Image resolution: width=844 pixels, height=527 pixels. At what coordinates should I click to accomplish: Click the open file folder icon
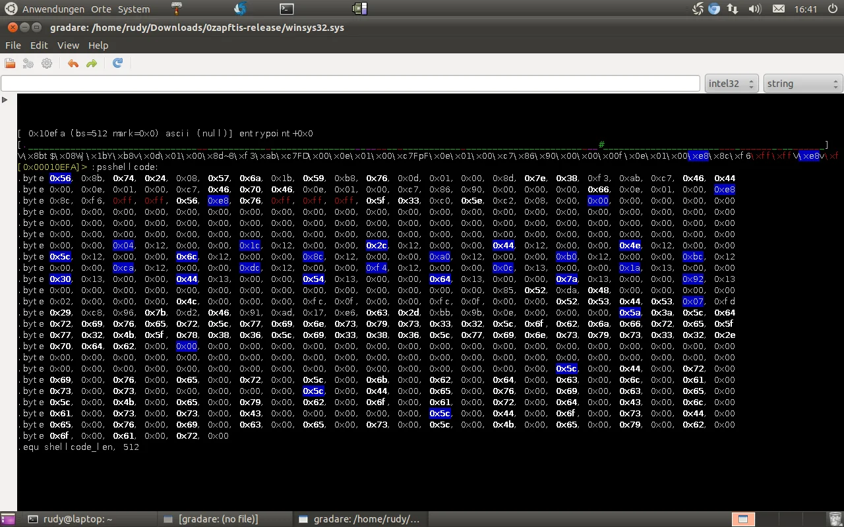pyautogui.click(x=10, y=63)
